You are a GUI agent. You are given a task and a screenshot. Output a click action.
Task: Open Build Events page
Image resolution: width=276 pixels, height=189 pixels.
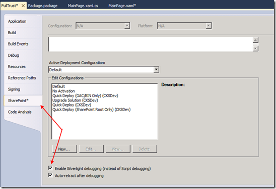click(18, 44)
